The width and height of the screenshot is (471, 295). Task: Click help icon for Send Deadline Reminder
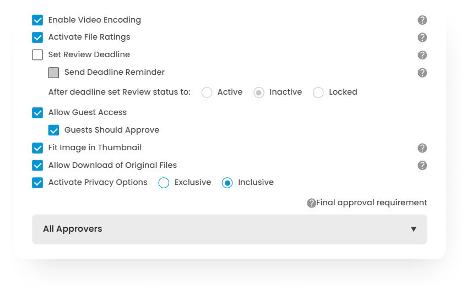[x=422, y=73]
